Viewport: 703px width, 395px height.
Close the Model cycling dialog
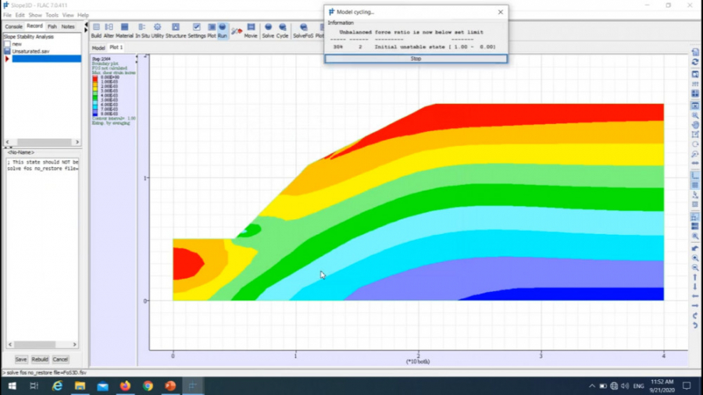point(501,12)
